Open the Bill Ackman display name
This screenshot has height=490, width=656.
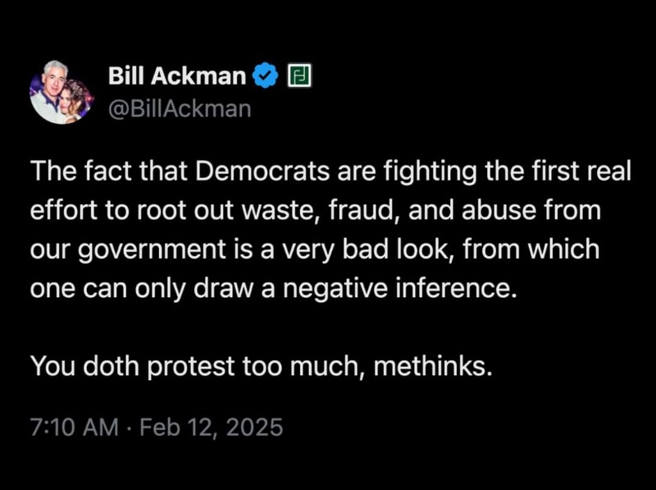pos(177,77)
